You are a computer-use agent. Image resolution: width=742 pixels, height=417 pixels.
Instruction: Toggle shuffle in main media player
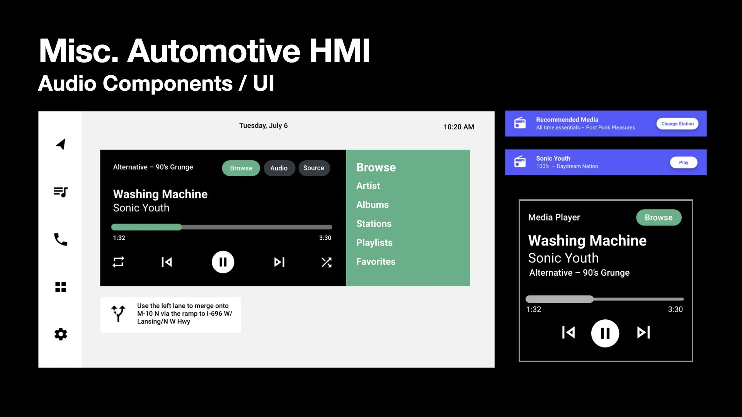tap(327, 263)
